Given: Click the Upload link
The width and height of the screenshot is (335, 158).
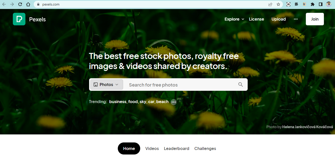Looking at the screenshot, I should click(279, 19).
